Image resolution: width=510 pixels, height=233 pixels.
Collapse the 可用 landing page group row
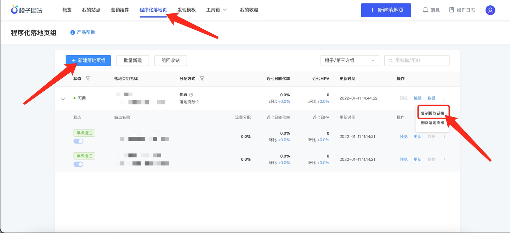pos(63,99)
